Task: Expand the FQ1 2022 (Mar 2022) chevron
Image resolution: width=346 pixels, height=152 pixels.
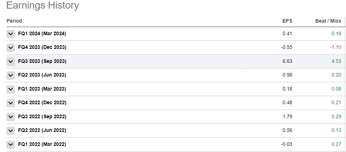Action: (x=11, y=144)
